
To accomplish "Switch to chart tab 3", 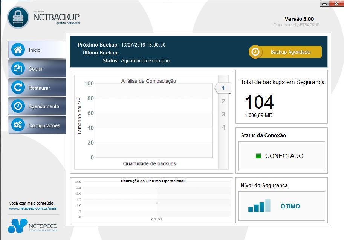I will pos(223,115).
